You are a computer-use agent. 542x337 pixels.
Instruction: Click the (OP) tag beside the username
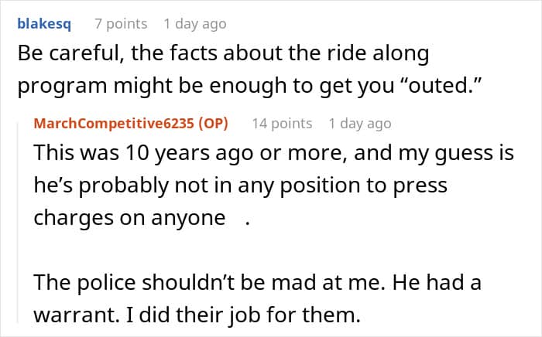coord(213,124)
